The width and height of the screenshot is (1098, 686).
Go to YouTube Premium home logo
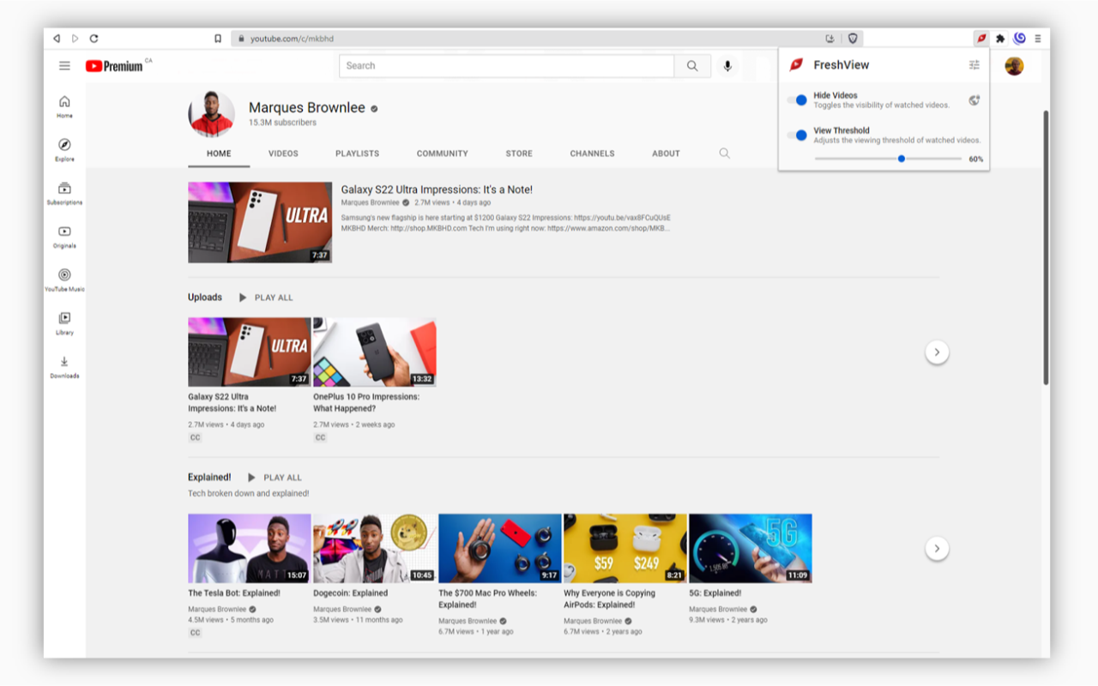(x=114, y=66)
